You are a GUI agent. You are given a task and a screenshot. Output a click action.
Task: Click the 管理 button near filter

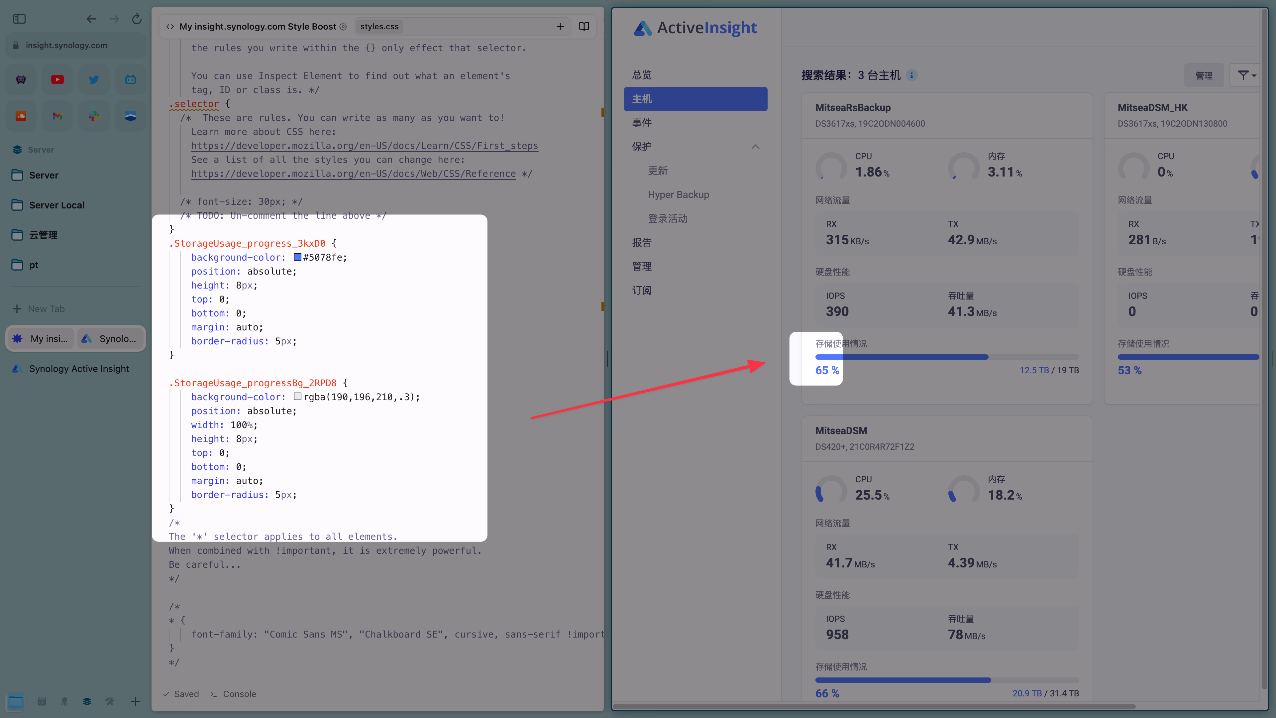click(x=1204, y=75)
